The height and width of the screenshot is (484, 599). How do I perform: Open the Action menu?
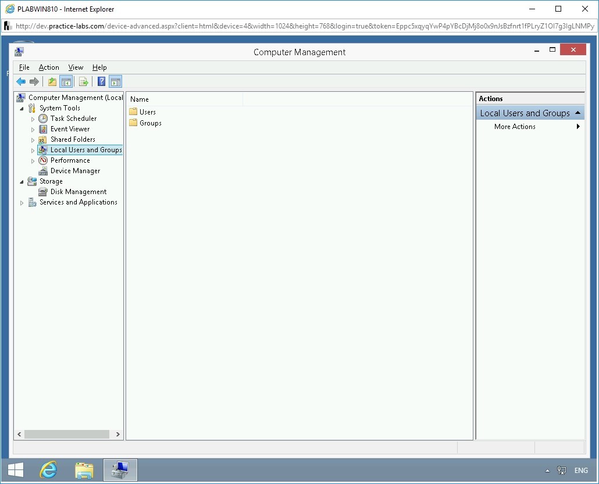(49, 67)
